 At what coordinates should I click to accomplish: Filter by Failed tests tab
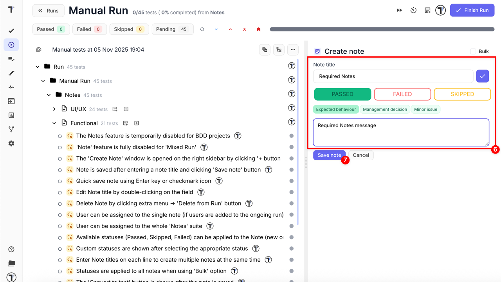(89, 29)
